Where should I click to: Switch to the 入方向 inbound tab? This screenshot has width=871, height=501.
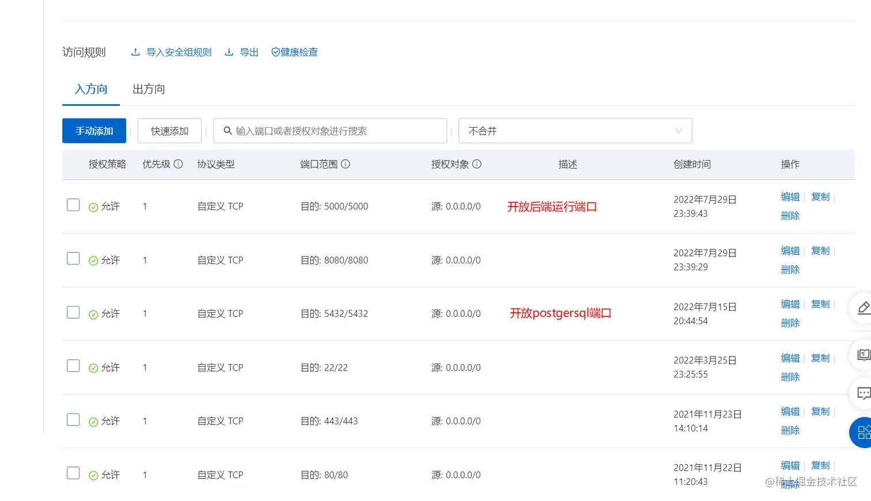point(91,89)
